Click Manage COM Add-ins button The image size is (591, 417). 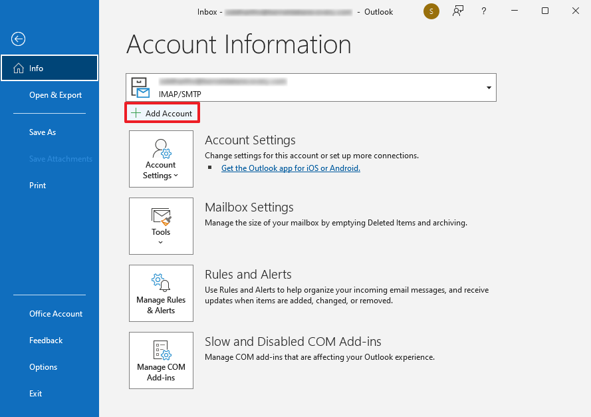click(161, 360)
